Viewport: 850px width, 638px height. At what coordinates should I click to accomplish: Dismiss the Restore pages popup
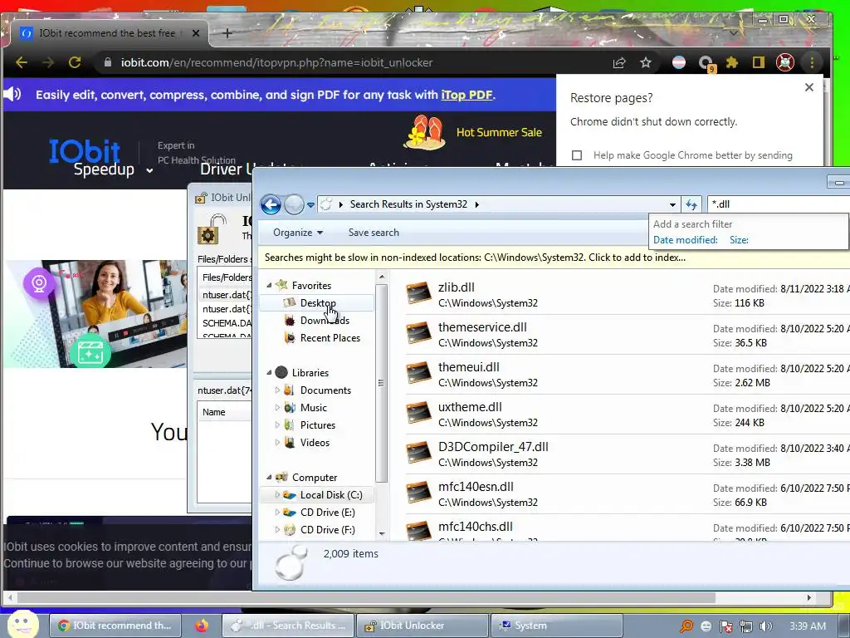click(809, 87)
